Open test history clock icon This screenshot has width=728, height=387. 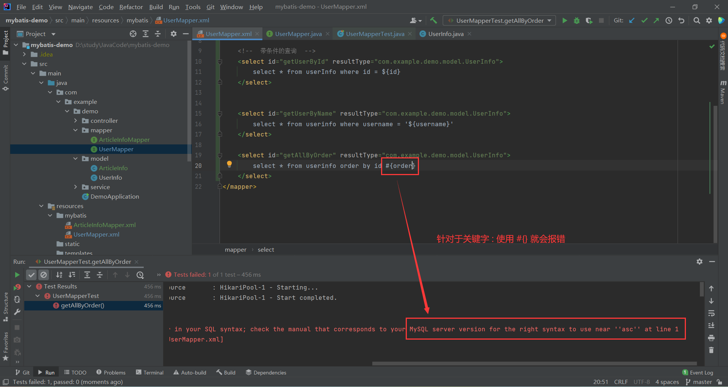coord(140,275)
